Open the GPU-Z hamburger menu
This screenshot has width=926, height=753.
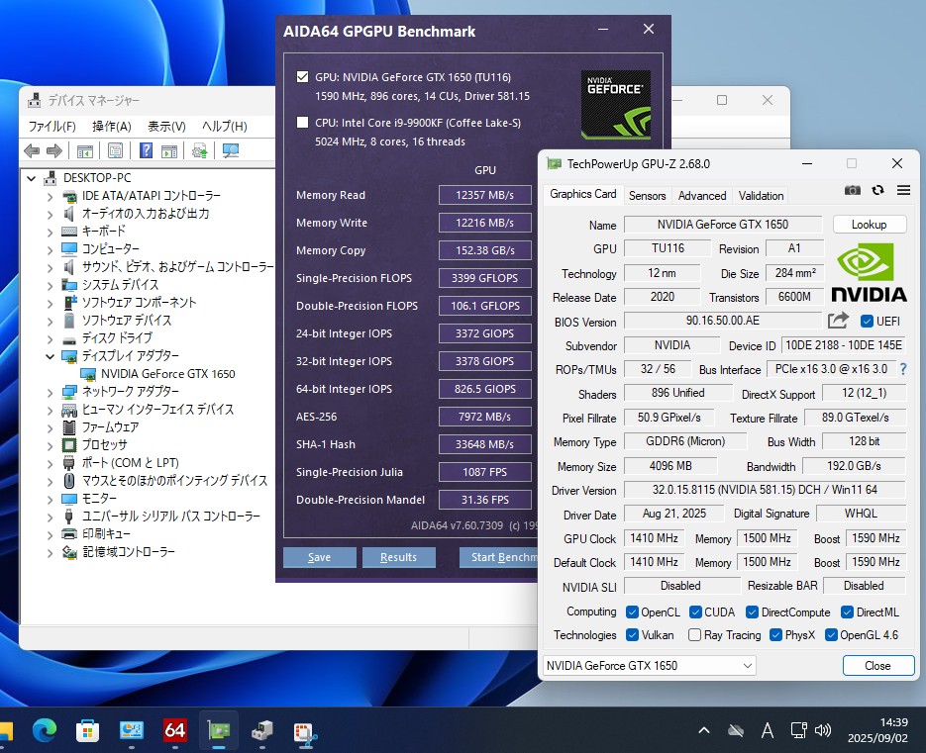903,190
